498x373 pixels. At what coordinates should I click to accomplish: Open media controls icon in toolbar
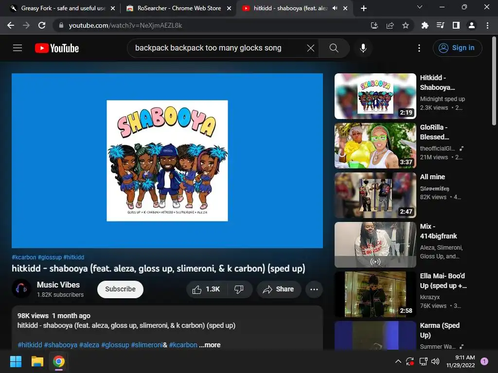click(440, 25)
